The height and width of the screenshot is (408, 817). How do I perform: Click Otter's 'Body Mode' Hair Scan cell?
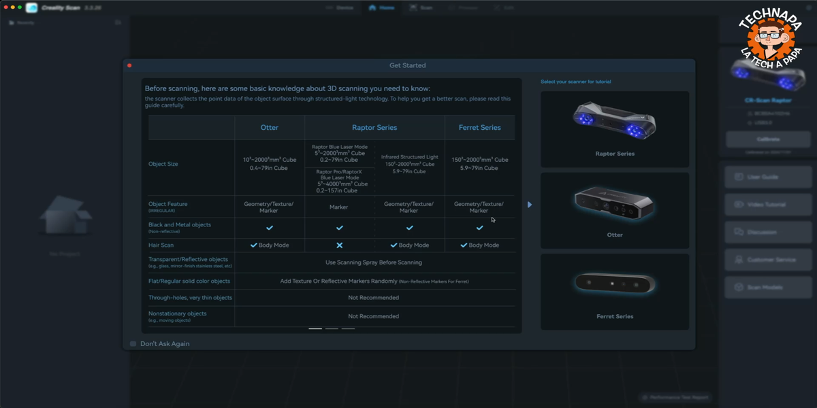[270, 245]
